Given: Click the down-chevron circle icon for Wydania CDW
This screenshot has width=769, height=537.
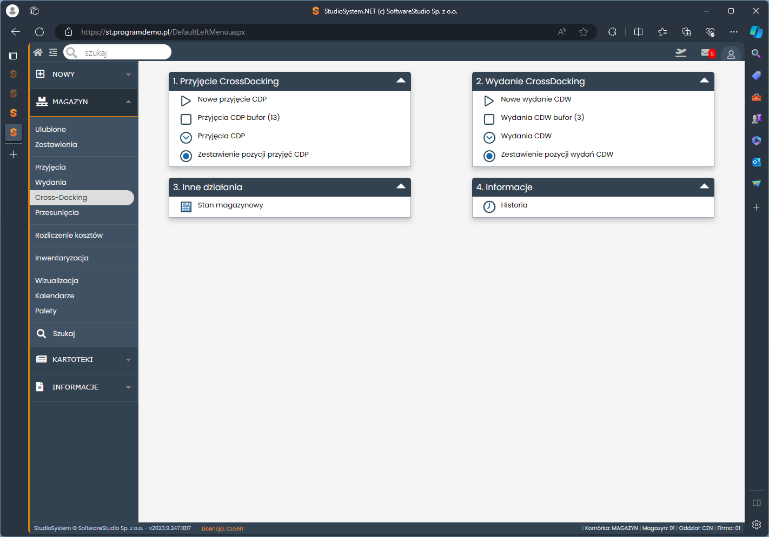Looking at the screenshot, I should coord(489,138).
